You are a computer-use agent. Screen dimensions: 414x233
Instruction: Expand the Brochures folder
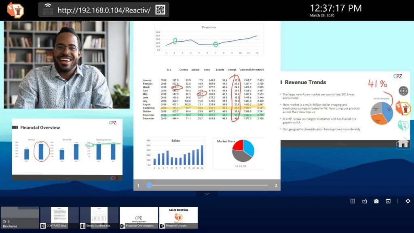click(x=19, y=217)
